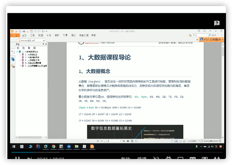This screenshot has height=165, width=232.
Task: Collapse root bookmark 1、大数据课程导论
Action: click(x=17, y=52)
